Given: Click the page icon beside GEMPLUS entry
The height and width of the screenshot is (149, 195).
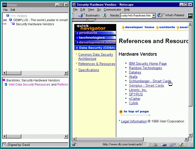Looking at the screenshot, I should (11, 20).
